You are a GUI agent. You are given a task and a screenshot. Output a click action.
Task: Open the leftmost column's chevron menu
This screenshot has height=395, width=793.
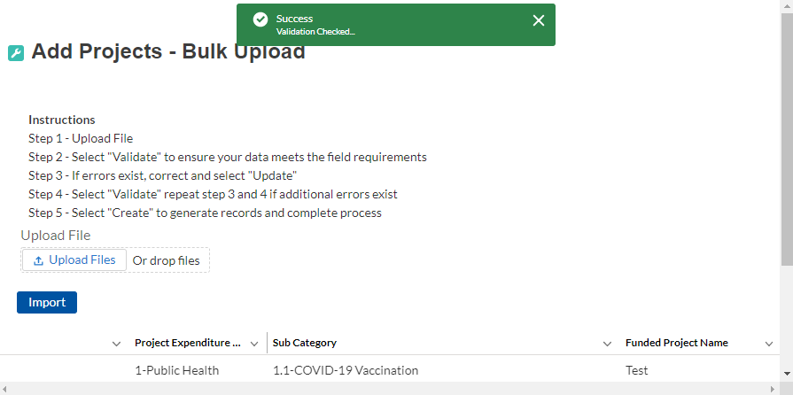(x=116, y=344)
